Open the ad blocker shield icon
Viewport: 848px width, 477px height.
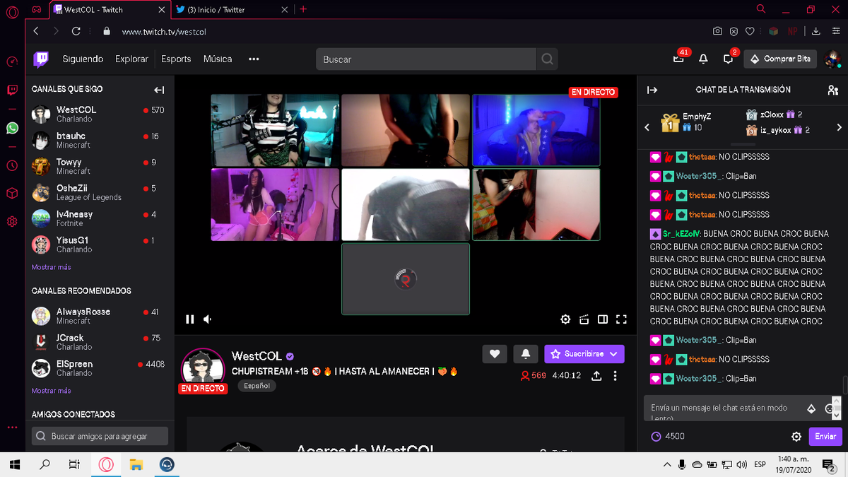734,31
